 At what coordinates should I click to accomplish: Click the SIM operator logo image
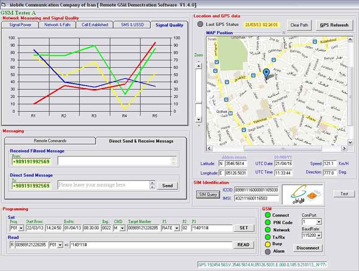303,195
